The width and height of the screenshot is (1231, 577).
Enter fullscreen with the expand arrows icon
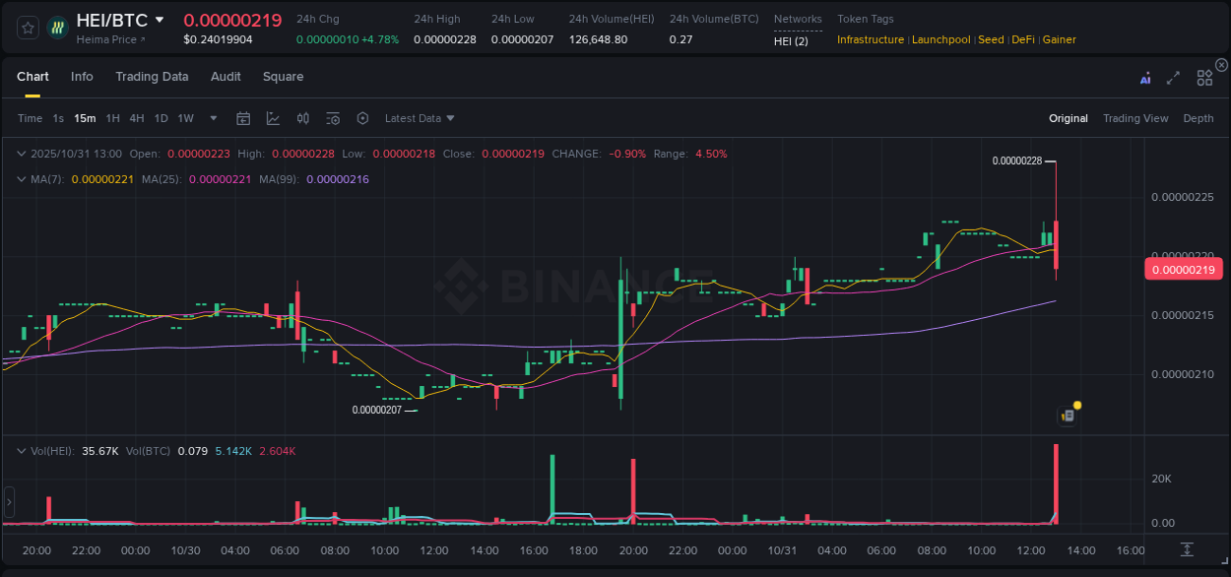point(1173,77)
